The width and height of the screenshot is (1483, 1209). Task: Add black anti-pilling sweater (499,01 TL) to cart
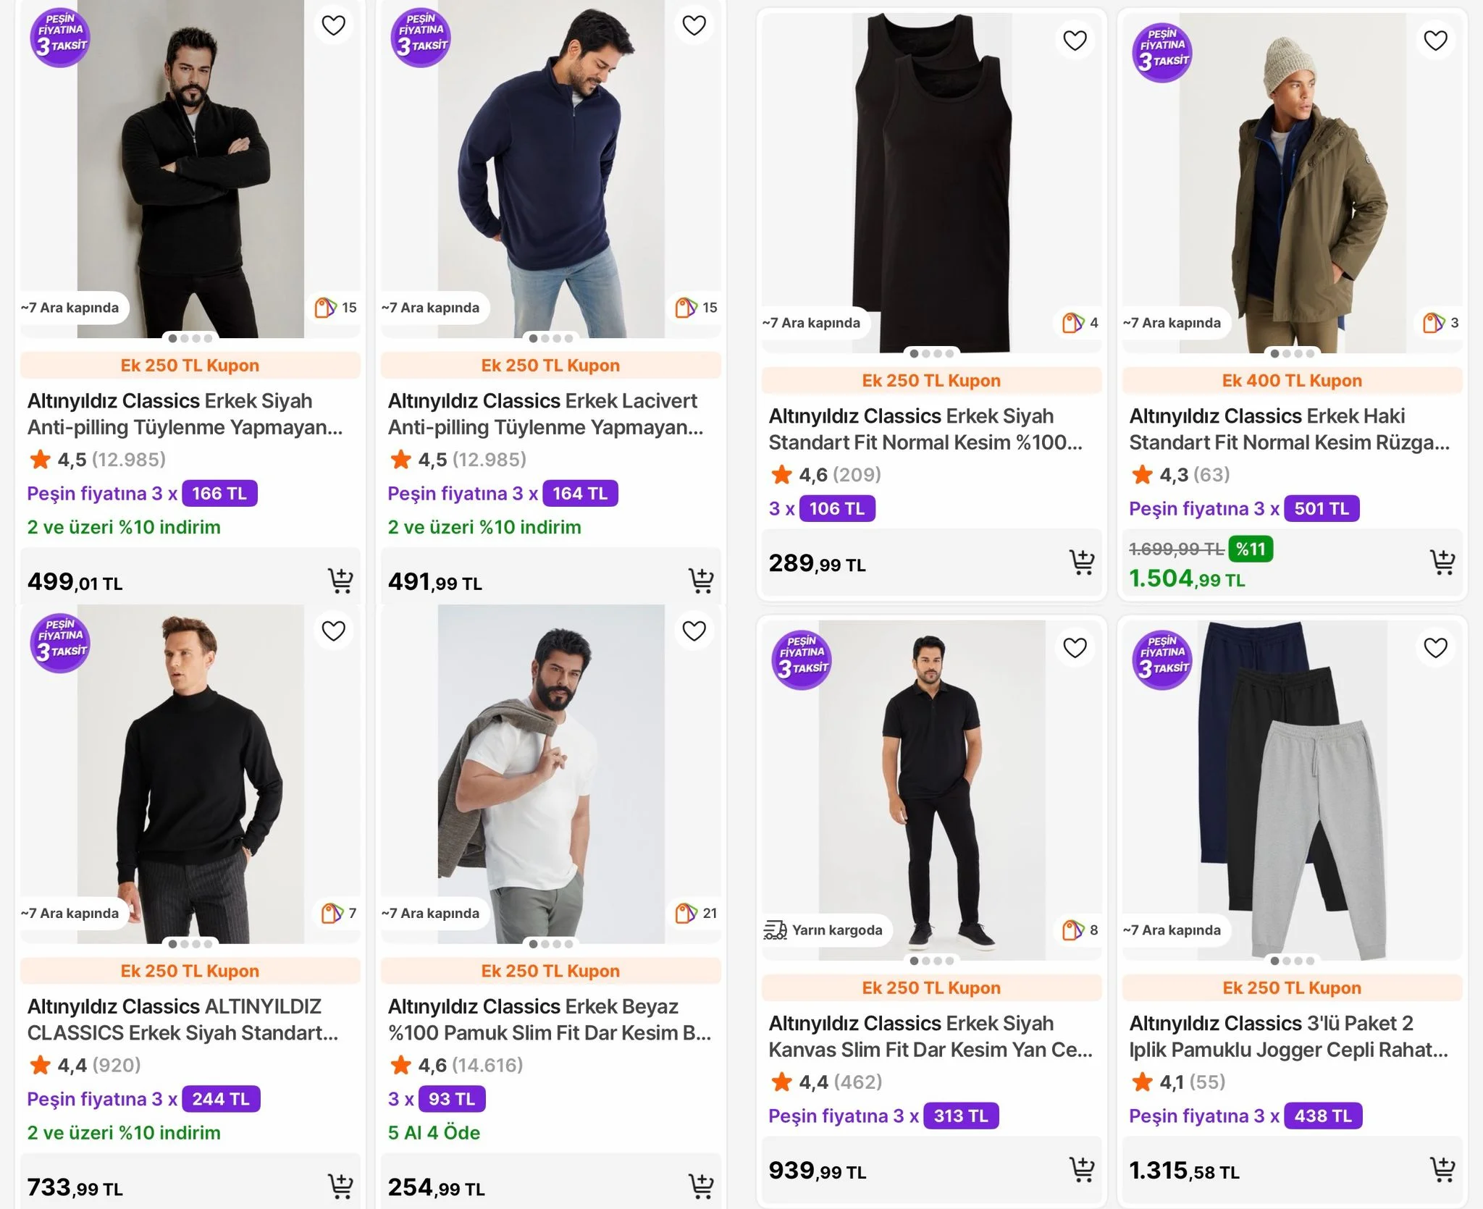tap(340, 581)
